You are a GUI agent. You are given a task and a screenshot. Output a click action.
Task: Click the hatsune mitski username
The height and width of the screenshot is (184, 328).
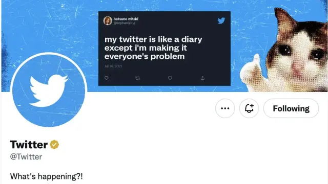126,19
